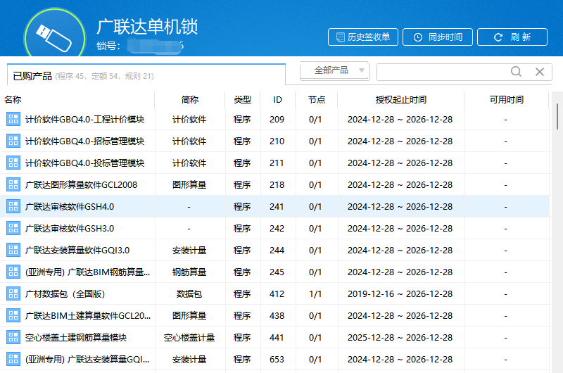This screenshot has height=373, width=563.
Task: Click ID cell 244
Action: (277, 251)
